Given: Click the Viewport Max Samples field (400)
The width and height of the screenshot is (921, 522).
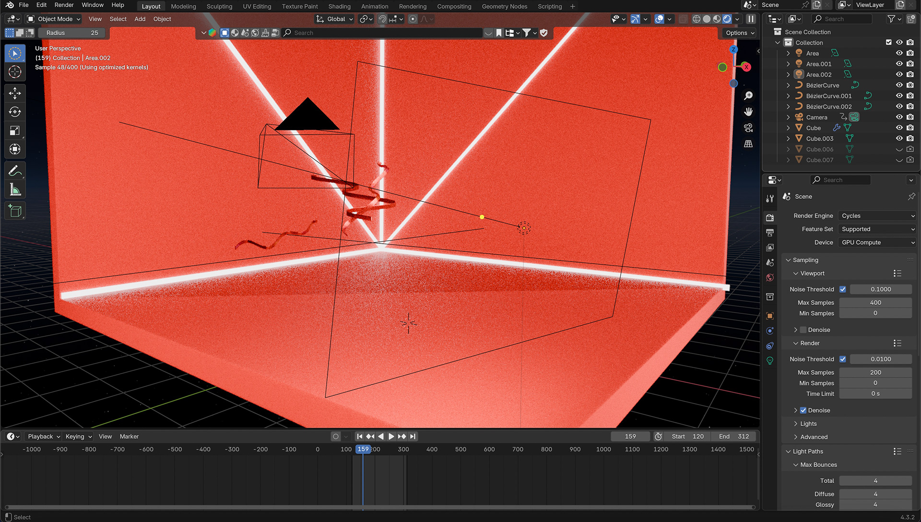Looking at the screenshot, I should click(x=875, y=303).
